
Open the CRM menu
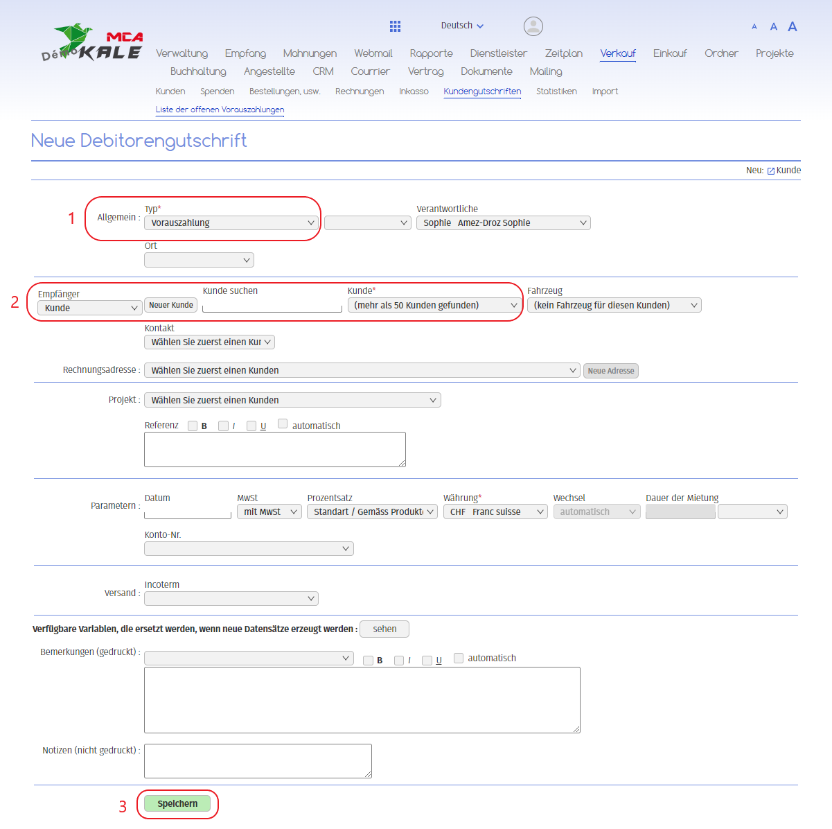coord(323,71)
